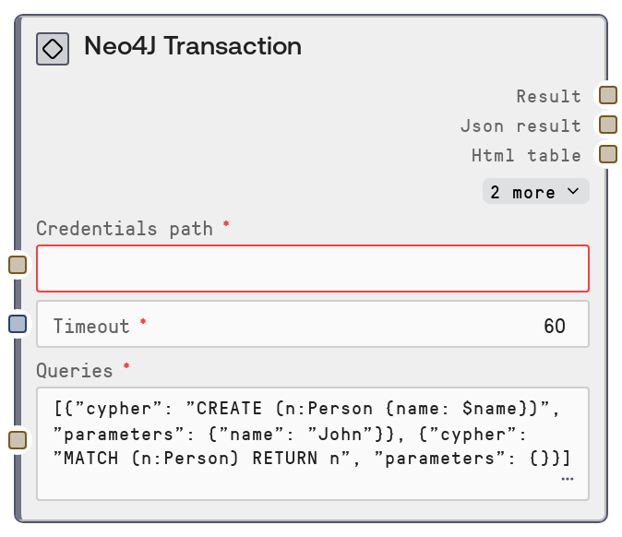Click the Timeout input port connector
The height and width of the screenshot is (537, 622).
(18, 324)
